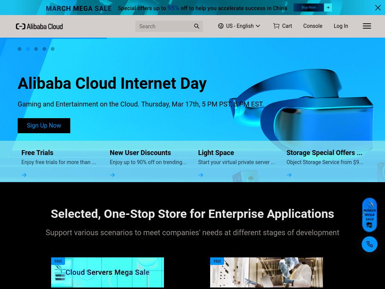Click the globe language icon
Screen dimensions: 385x289
(221, 26)
